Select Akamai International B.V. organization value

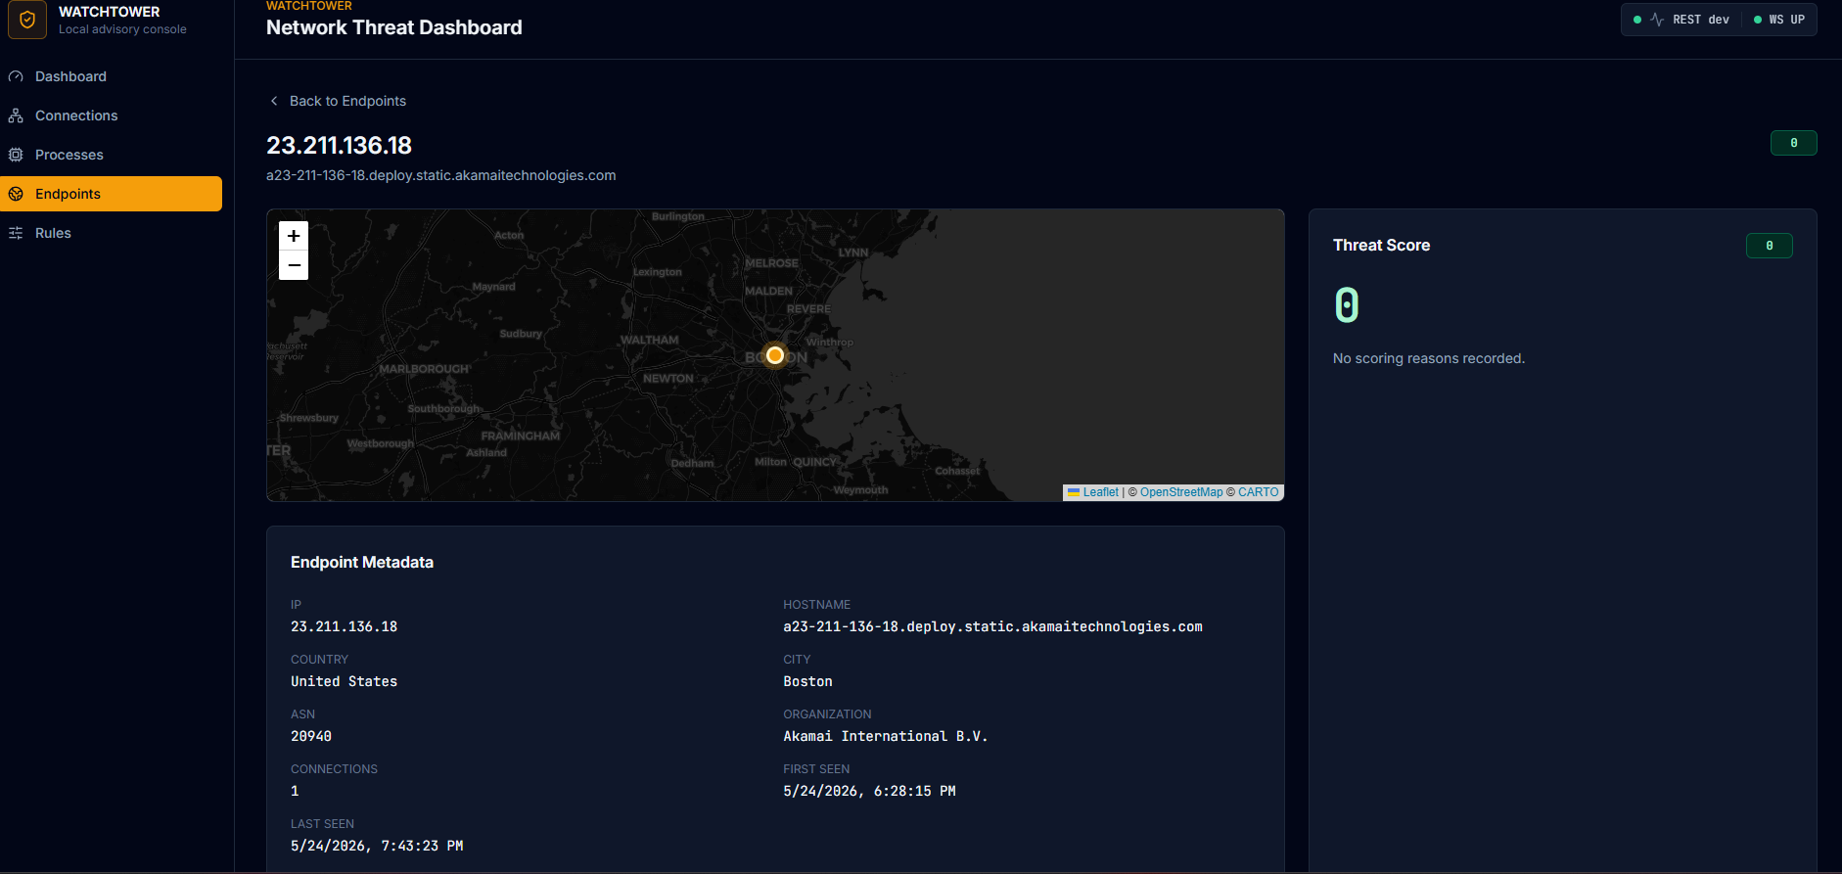tap(885, 736)
